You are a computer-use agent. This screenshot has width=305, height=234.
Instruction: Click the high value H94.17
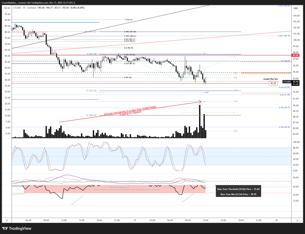50,8
